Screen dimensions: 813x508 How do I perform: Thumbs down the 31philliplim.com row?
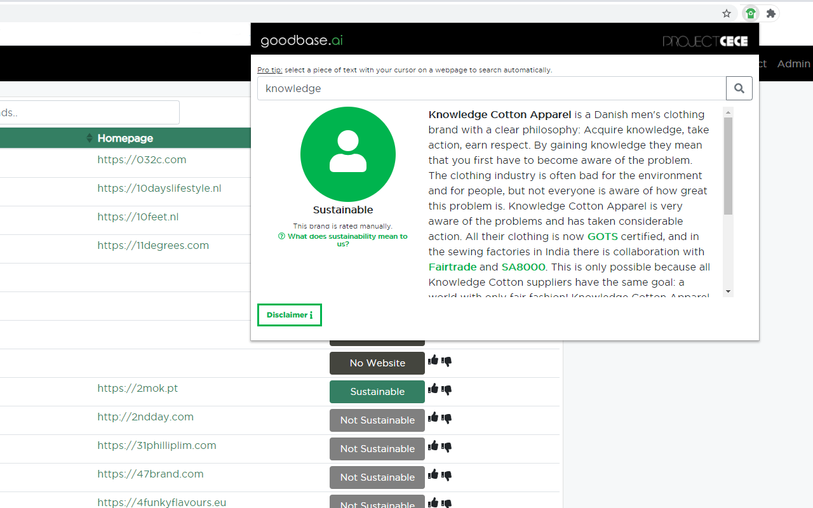pos(447,448)
